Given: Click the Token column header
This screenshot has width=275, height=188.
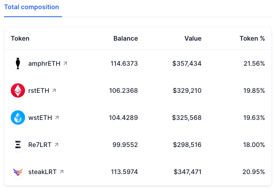Looking at the screenshot, I should [x=20, y=39].
